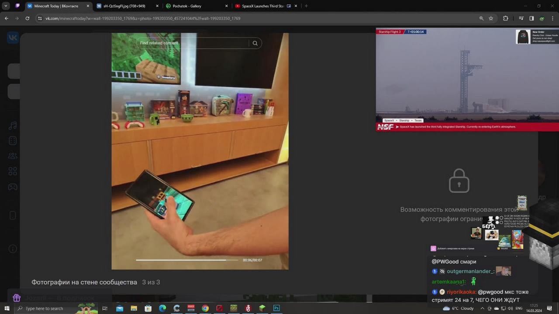
Task: Click the @PWGood смари chat message
Action: [x=454, y=262]
